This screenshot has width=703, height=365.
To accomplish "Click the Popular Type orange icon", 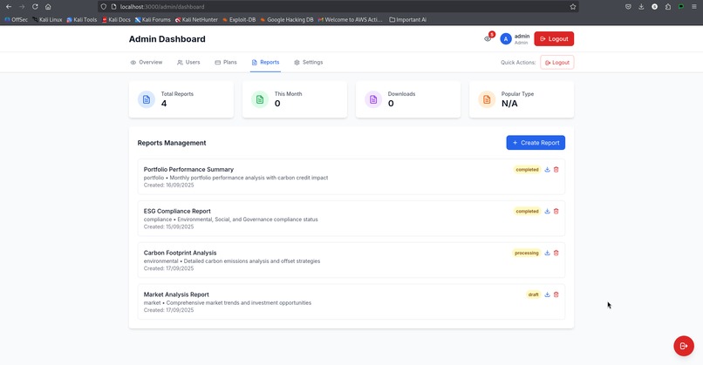I will [487, 99].
